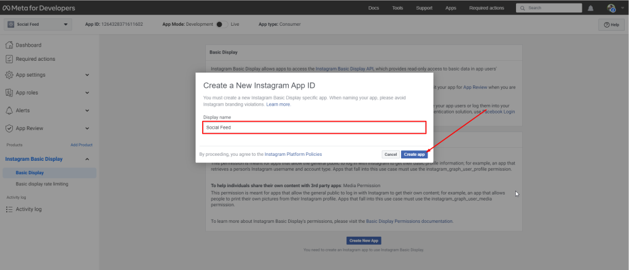Click the Display name input field
The height and width of the screenshot is (270, 629).
(314, 127)
